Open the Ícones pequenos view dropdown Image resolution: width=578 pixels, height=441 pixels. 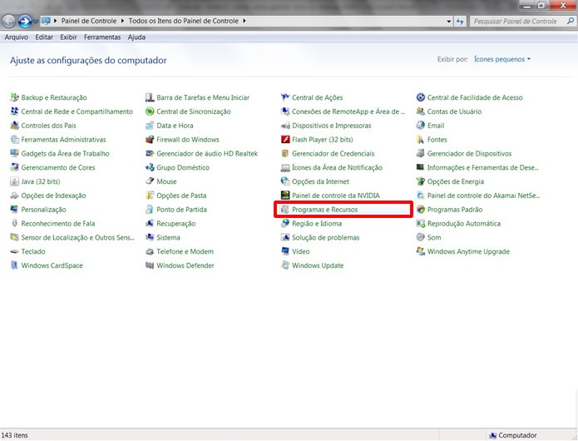click(x=502, y=59)
